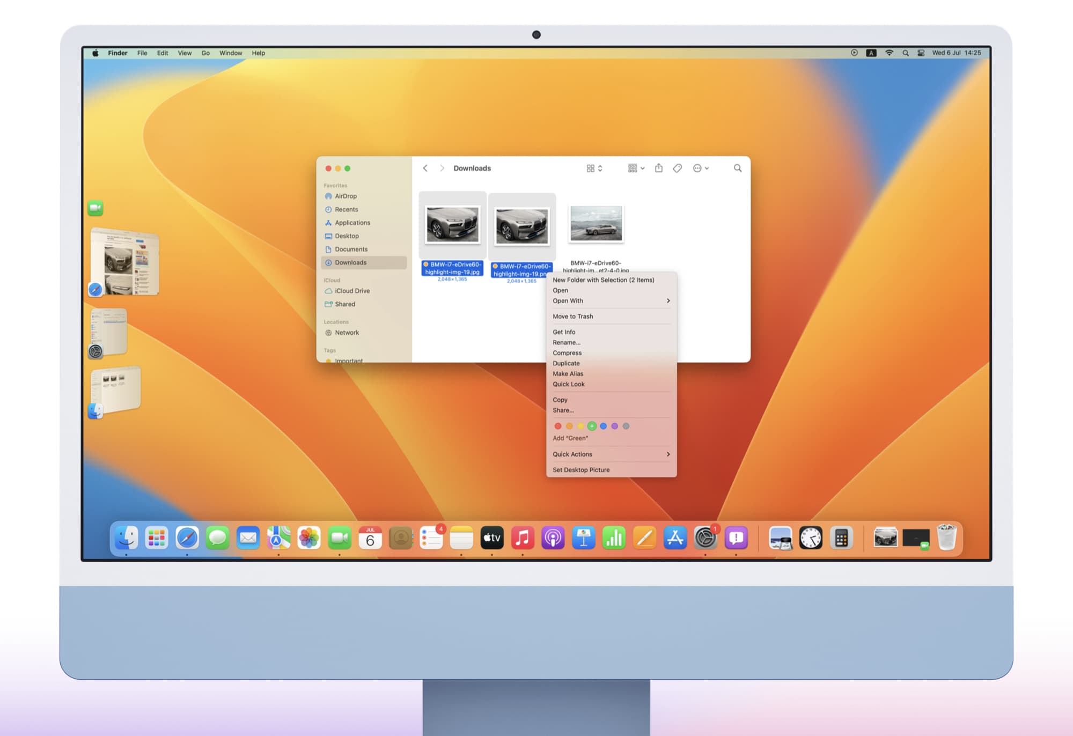Choose Move to Trash from context menu
Viewport: 1073px width, 736px height.
coord(573,317)
